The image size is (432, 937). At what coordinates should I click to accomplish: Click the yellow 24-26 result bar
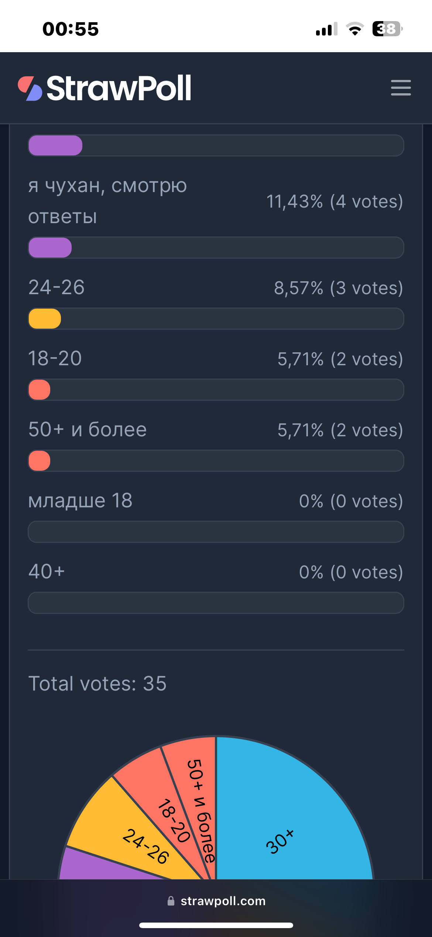click(x=216, y=319)
